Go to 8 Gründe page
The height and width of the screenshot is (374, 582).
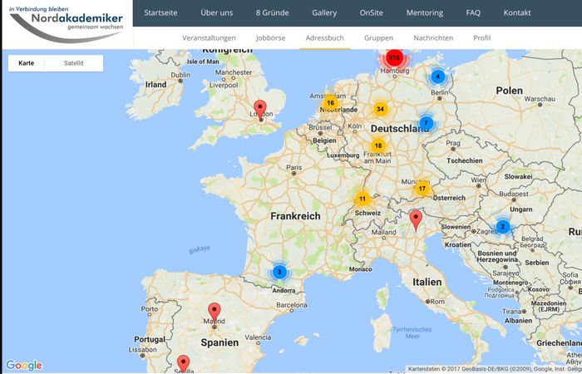[272, 12]
